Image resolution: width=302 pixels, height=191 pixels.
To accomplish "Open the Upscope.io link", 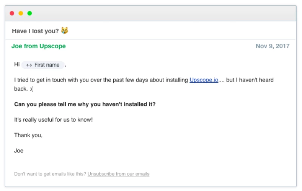I will 204,80.
